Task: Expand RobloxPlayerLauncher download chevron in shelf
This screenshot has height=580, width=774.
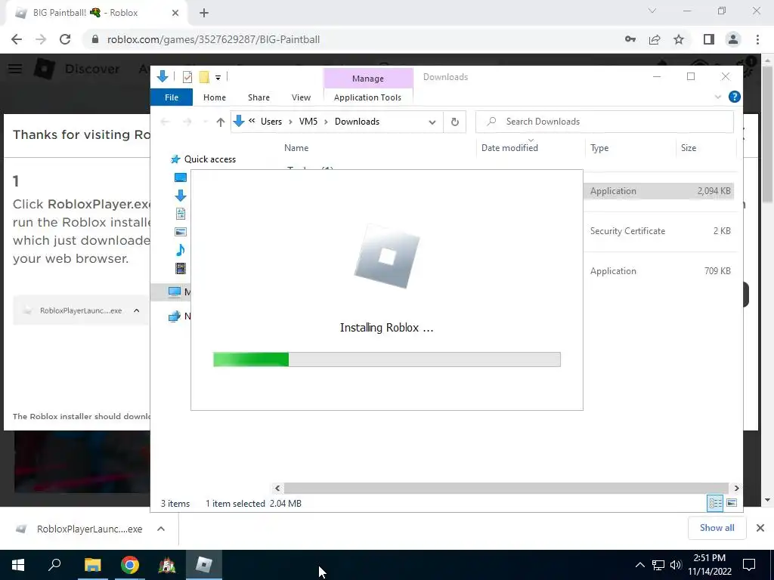Action: point(161,529)
